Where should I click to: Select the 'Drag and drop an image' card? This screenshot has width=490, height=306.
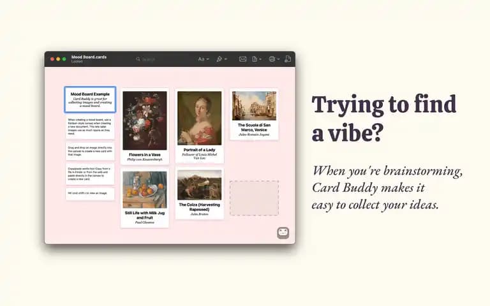pos(90,151)
